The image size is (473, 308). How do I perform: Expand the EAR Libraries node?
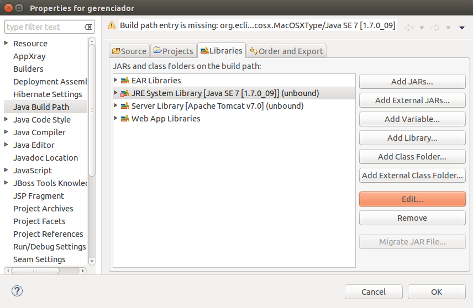(115, 80)
